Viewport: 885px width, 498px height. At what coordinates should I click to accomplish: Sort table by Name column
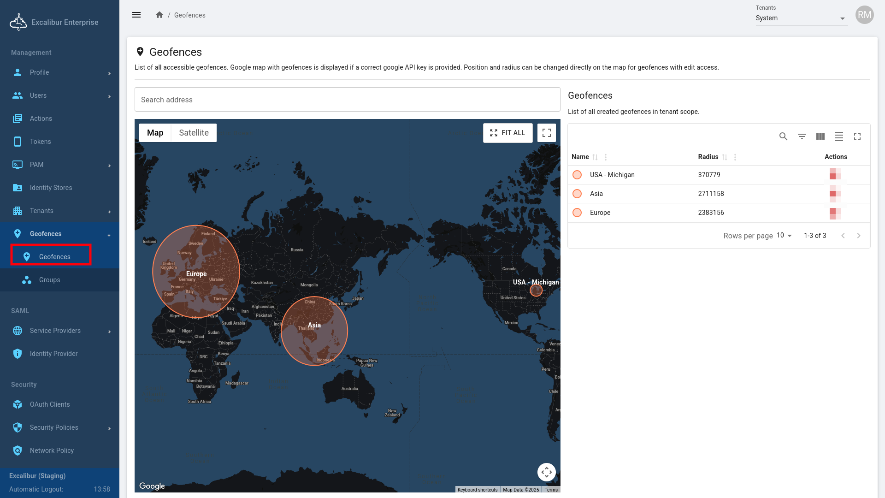coord(595,157)
